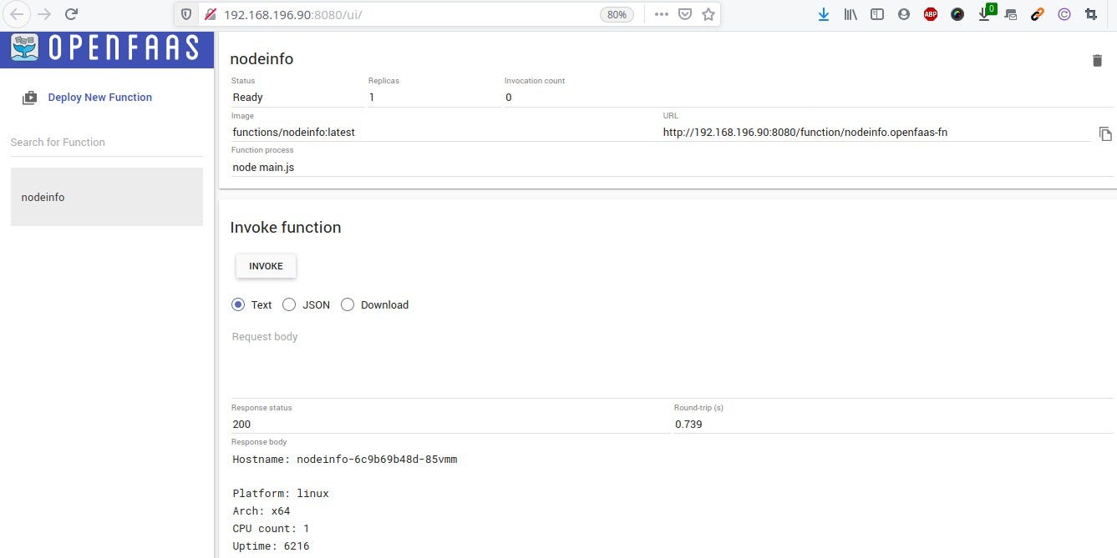Focus the Search for Function field
Viewport: 1117px width, 558px height.
click(107, 143)
